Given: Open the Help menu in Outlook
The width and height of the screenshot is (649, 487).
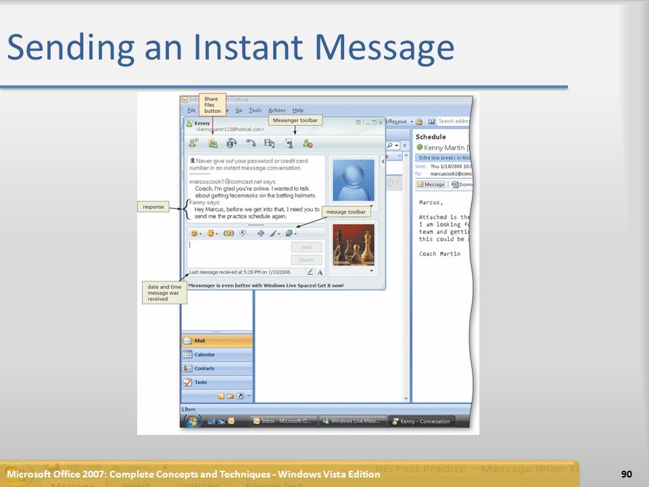Looking at the screenshot, I should pyautogui.click(x=298, y=110).
